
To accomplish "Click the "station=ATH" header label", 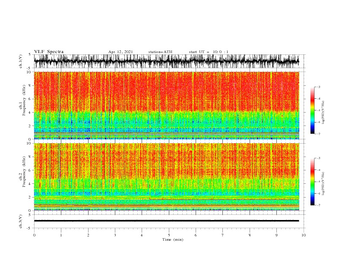I will pos(160,52).
